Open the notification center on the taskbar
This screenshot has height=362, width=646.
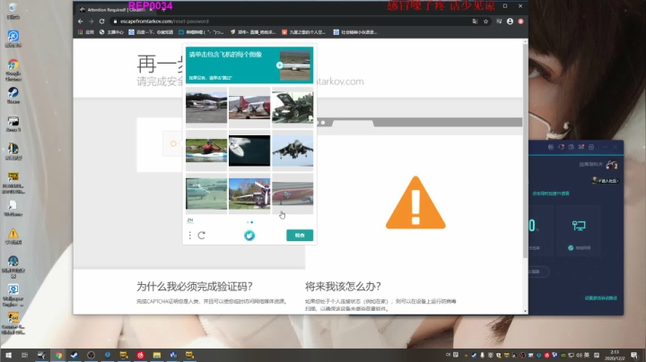pyautogui.click(x=634, y=355)
